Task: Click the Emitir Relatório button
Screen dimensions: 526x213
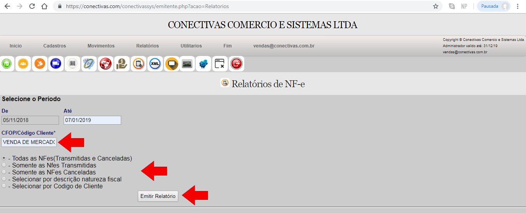Action: click(x=158, y=196)
